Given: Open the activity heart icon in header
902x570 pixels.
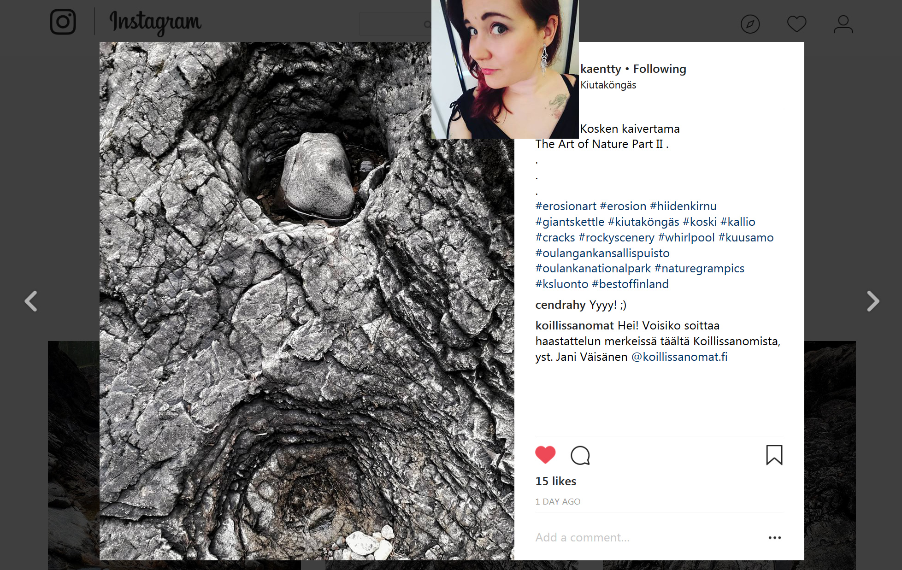Looking at the screenshot, I should pos(796,24).
